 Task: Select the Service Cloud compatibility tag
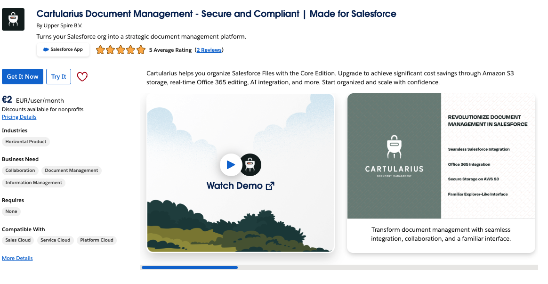tap(55, 240)
